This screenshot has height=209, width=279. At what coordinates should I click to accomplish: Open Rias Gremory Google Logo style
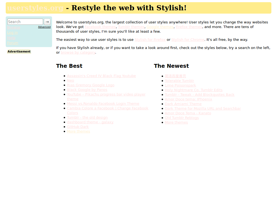point(90,85)
